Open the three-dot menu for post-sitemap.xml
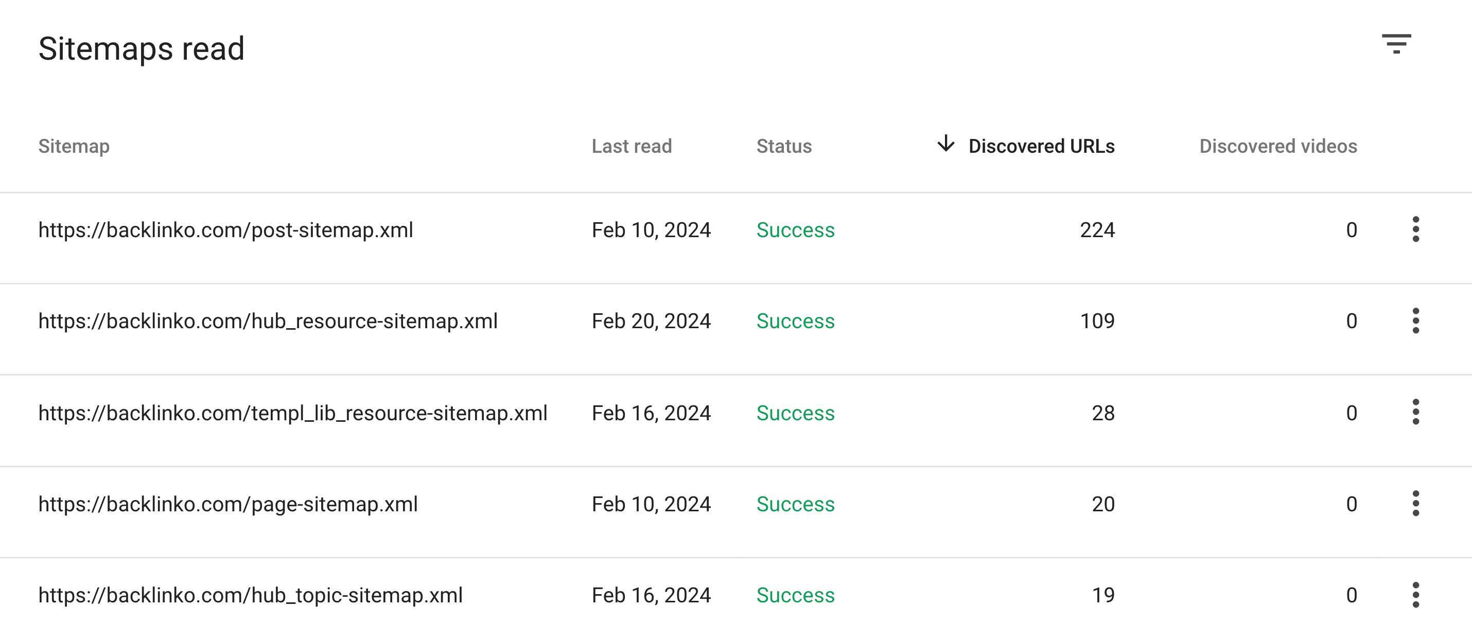 pyautogui.click(x=1415, y=230)
